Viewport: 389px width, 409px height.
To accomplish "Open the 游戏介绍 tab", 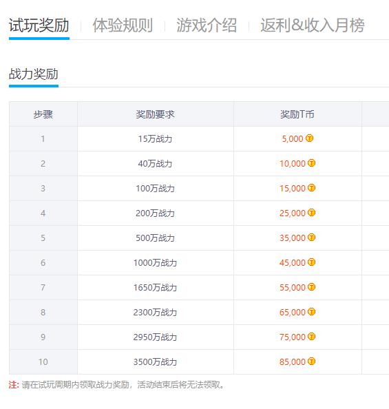I will (207, 25).
